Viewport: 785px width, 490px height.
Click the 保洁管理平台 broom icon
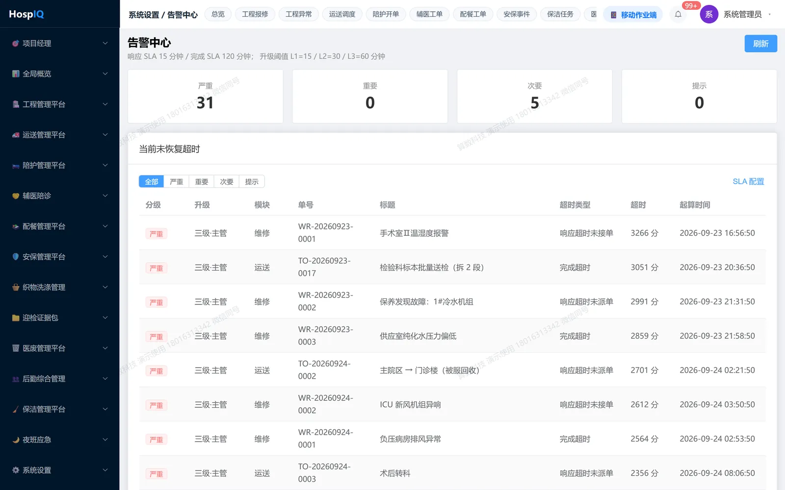click(16, 409)
